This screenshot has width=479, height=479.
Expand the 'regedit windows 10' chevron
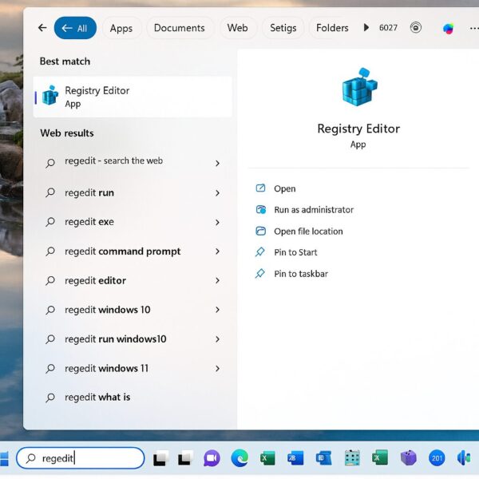pos(217,310)
